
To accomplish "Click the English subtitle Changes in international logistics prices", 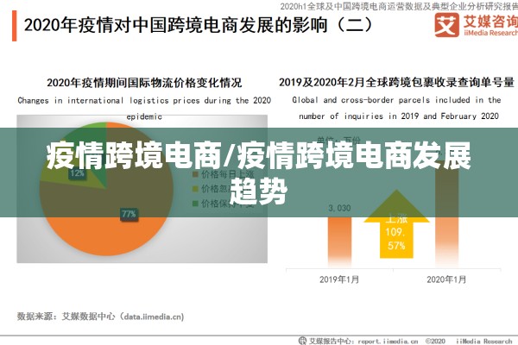I will pyautogui.click(x=144, y=108).
